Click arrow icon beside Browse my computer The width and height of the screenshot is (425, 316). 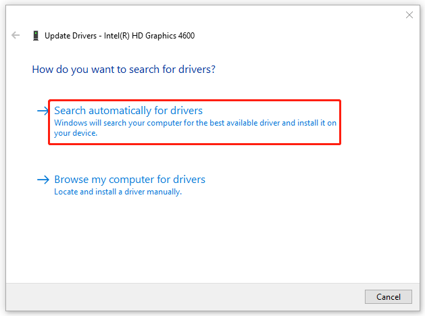(x=43, y=180)
